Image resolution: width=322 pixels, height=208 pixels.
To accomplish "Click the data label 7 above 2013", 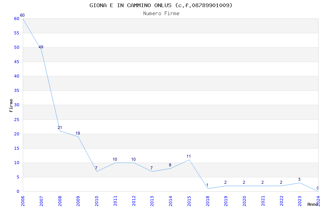I will 152,168.
